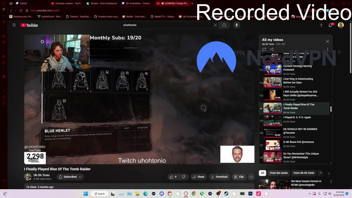Start voice search with microphone
The height and width of the screenshot is (198, 352).
237,25
